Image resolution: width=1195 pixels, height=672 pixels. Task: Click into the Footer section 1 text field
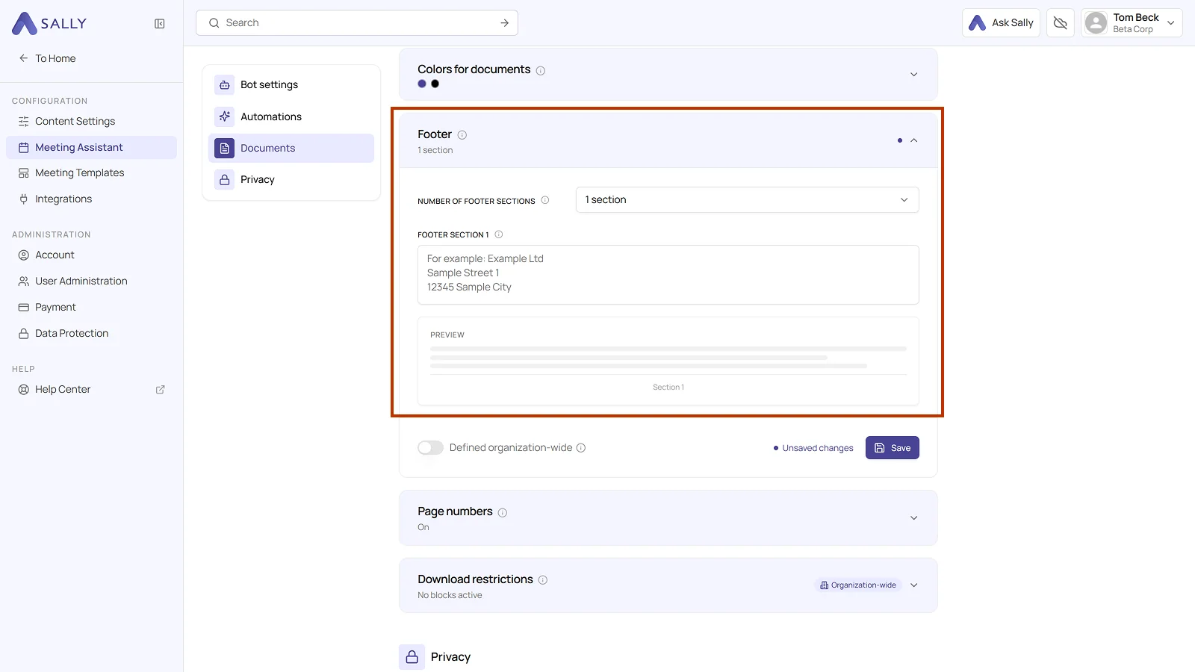668,275
